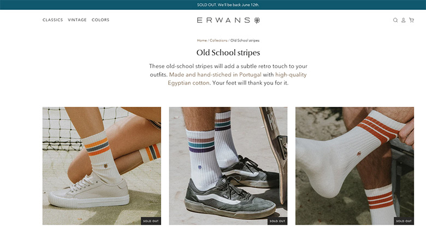Viewport: 426px width, 230px height.
Task: Click the clover emblem beside ERWANS logo
Action: 257,20
